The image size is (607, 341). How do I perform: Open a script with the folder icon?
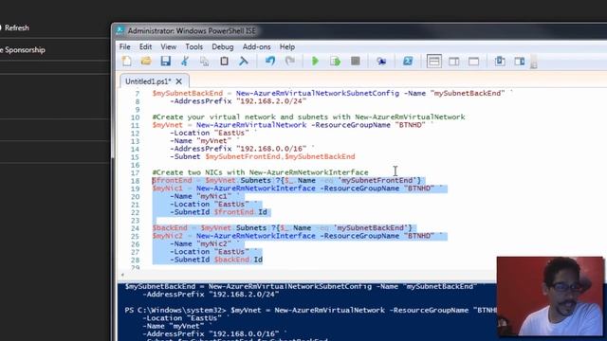click(x=146, y=61)
